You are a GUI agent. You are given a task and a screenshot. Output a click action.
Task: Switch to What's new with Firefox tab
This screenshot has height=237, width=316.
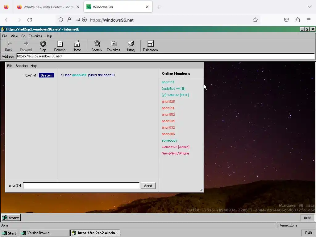[48, 7]
